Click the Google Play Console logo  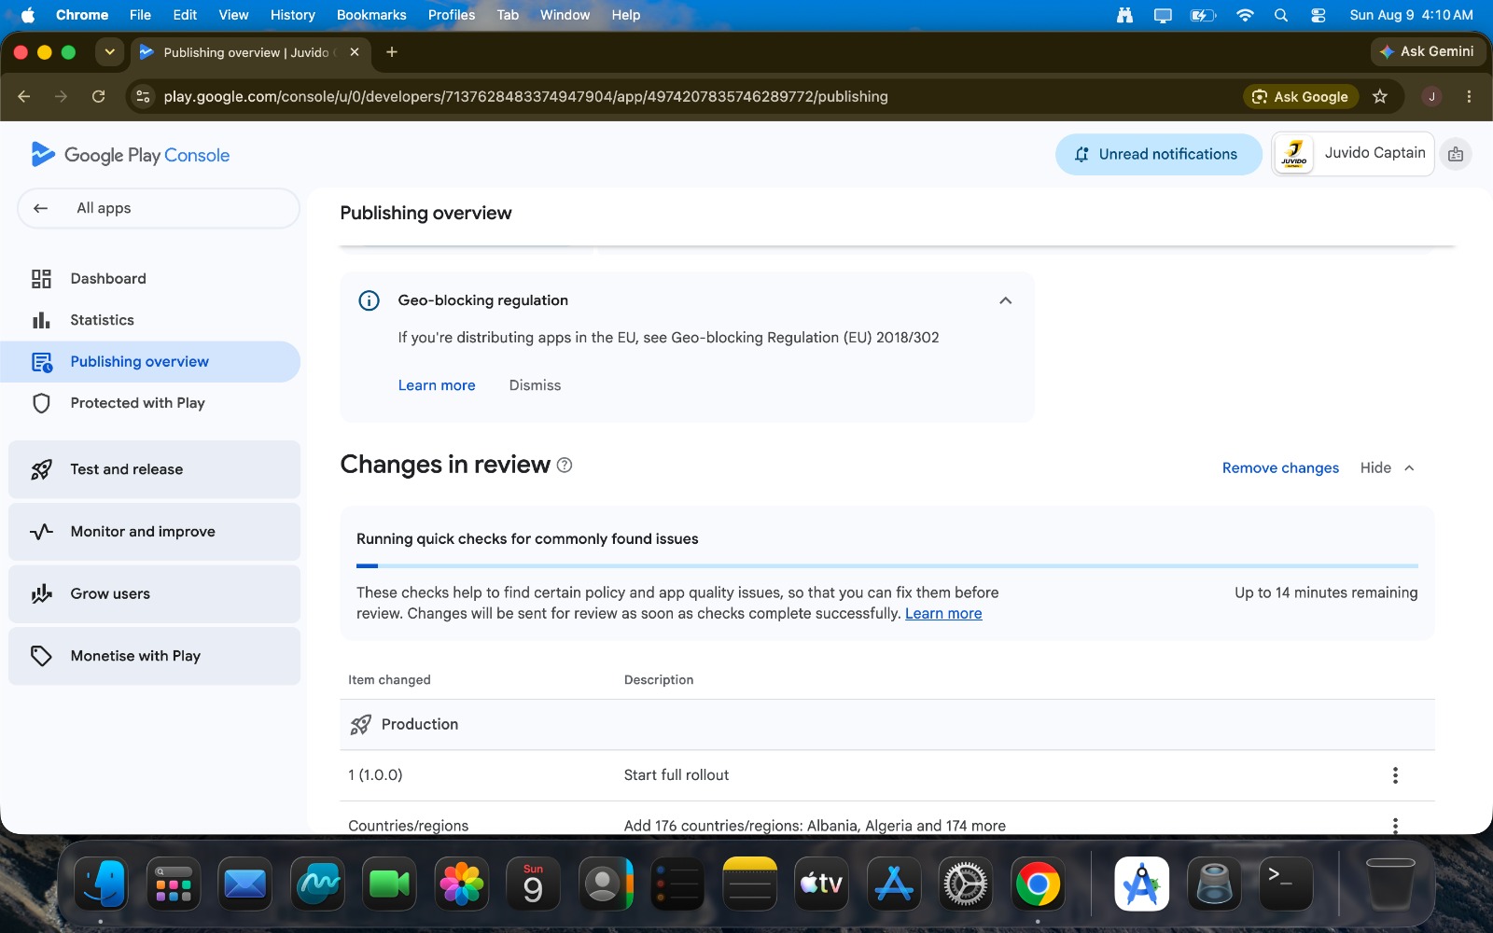click(131, 155)
